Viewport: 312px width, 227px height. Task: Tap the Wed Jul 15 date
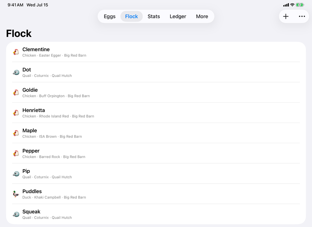37,5
